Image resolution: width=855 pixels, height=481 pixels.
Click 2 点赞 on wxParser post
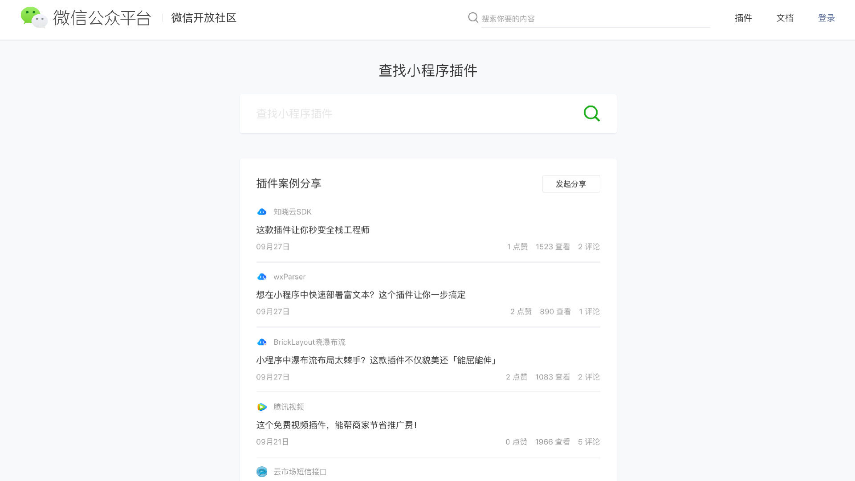click(521, 312)
